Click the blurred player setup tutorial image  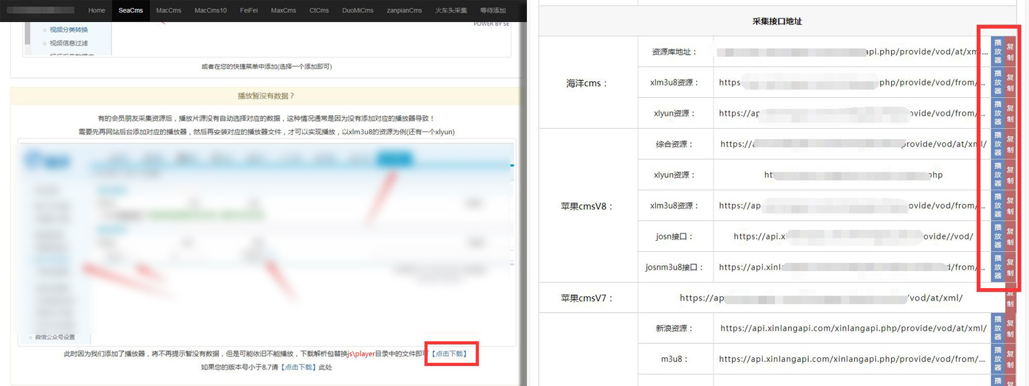[266, 243]
